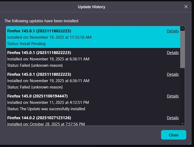Click the window resize grip in the corner
The image size is (194, 147).
click(190, 143)
